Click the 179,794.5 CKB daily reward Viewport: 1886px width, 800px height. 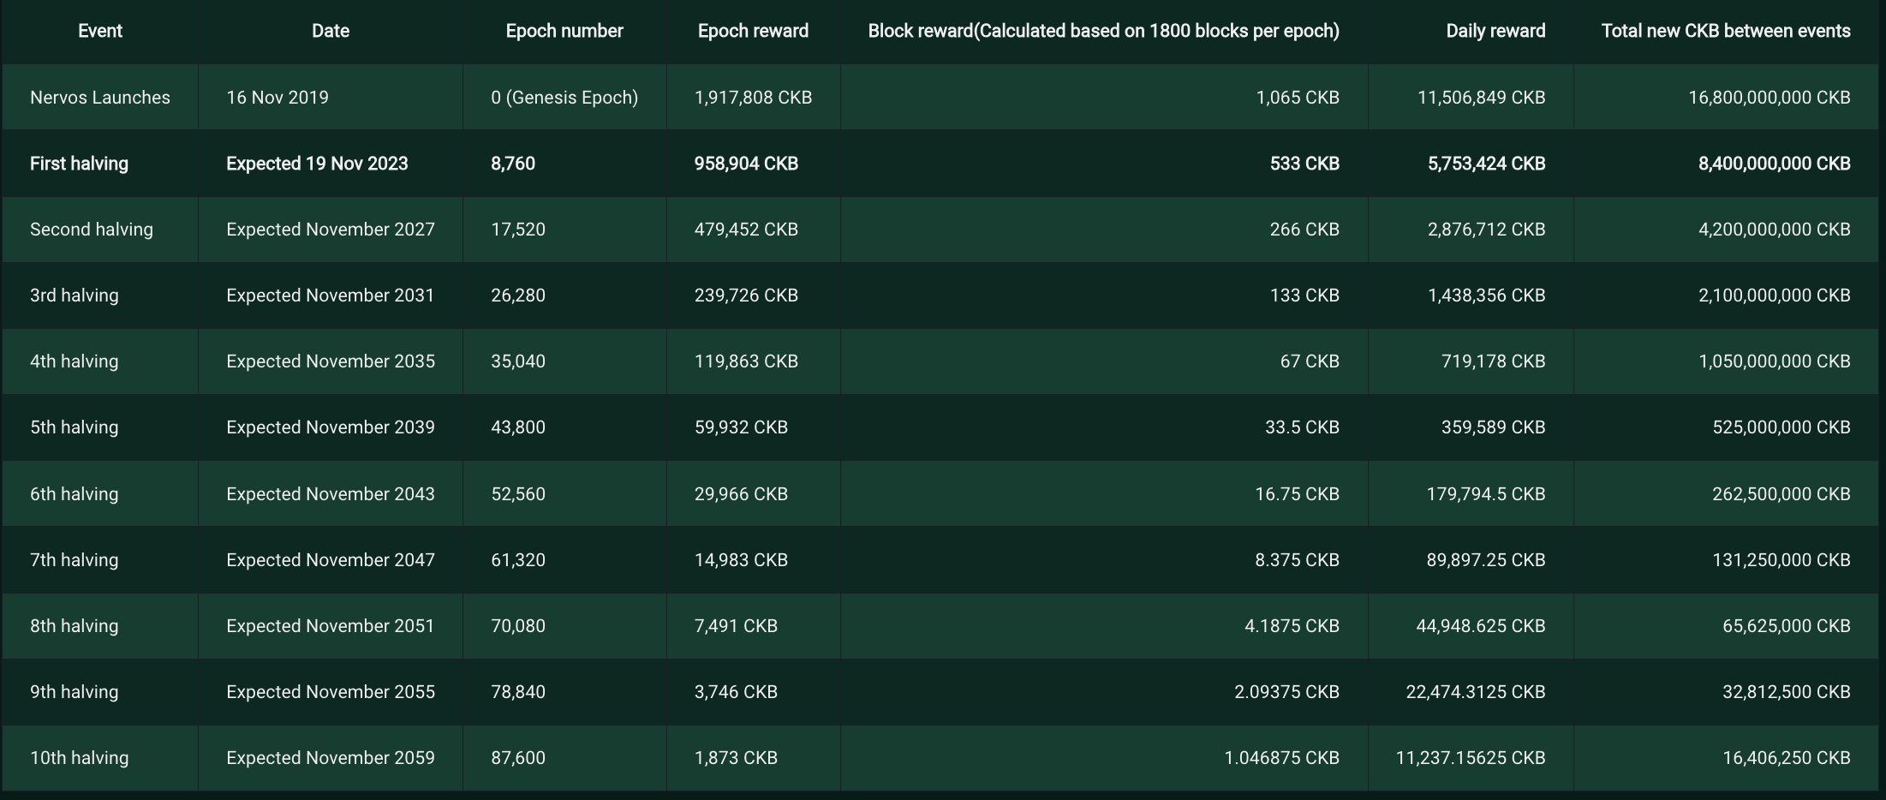(x=1485, y=494)
